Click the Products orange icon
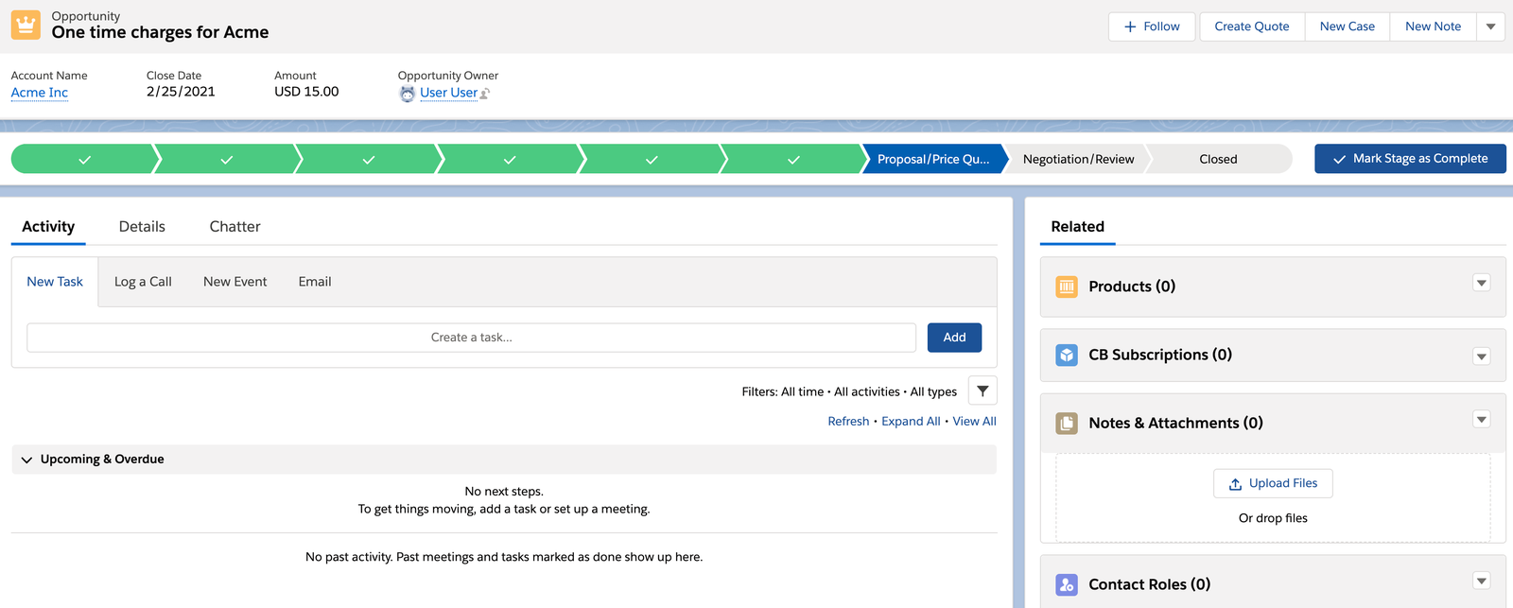 click(1067, 287)
